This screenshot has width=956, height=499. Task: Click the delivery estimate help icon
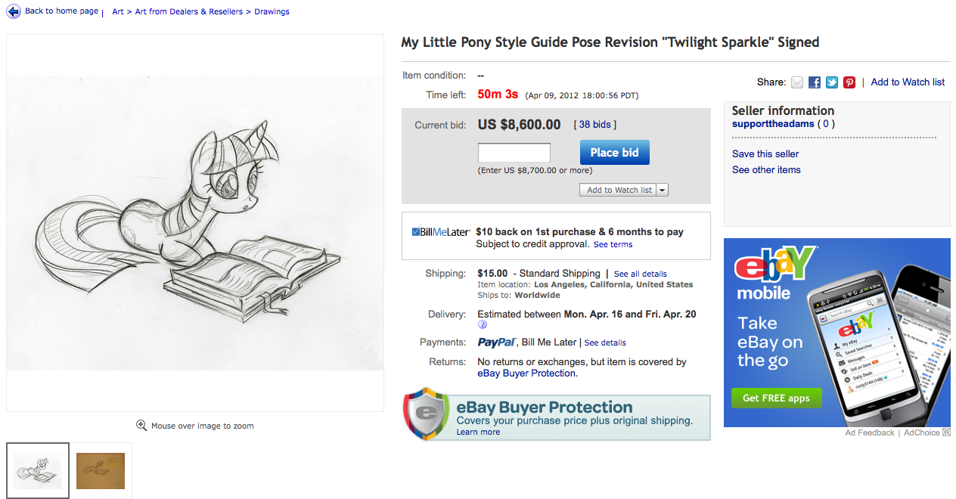tap(483, 325)
